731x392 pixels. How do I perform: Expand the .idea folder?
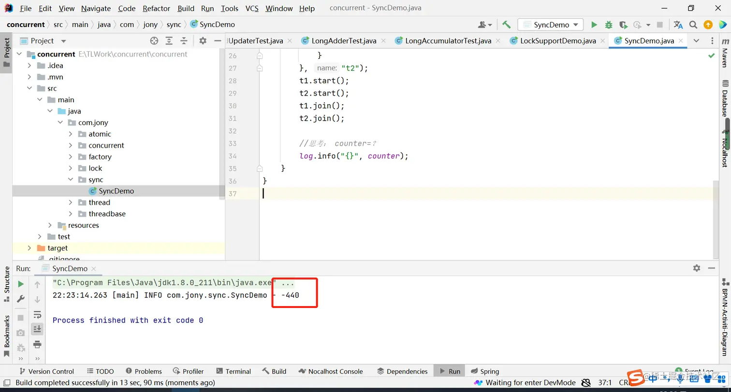pos(29,66)
